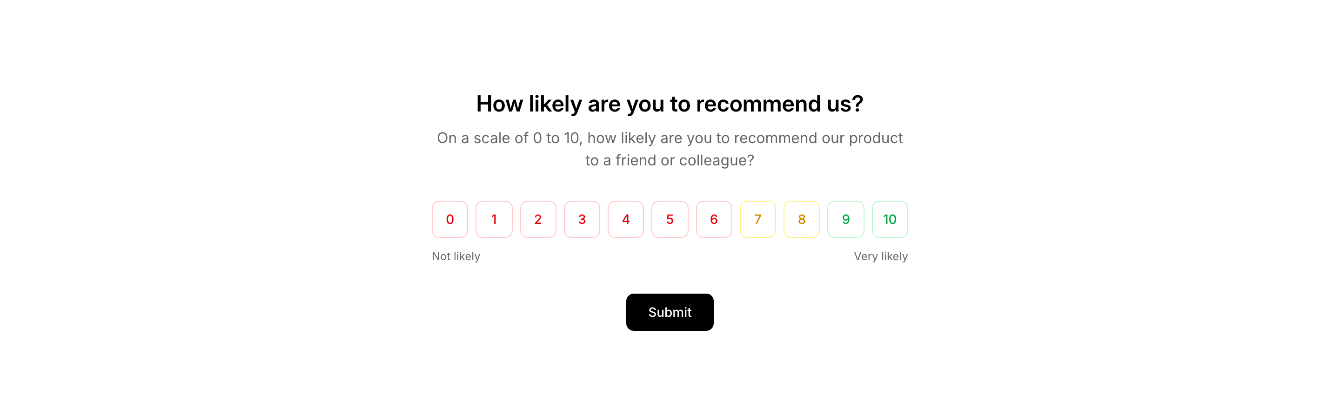This screenshot has width=1340, height=420.
Task: Rate 10 as the highest score
Action: 890,219
